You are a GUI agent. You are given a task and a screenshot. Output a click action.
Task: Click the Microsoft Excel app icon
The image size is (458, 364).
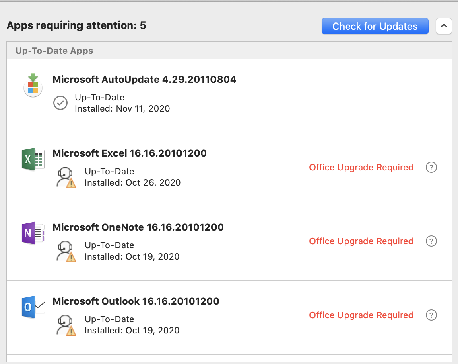point(33,159)
